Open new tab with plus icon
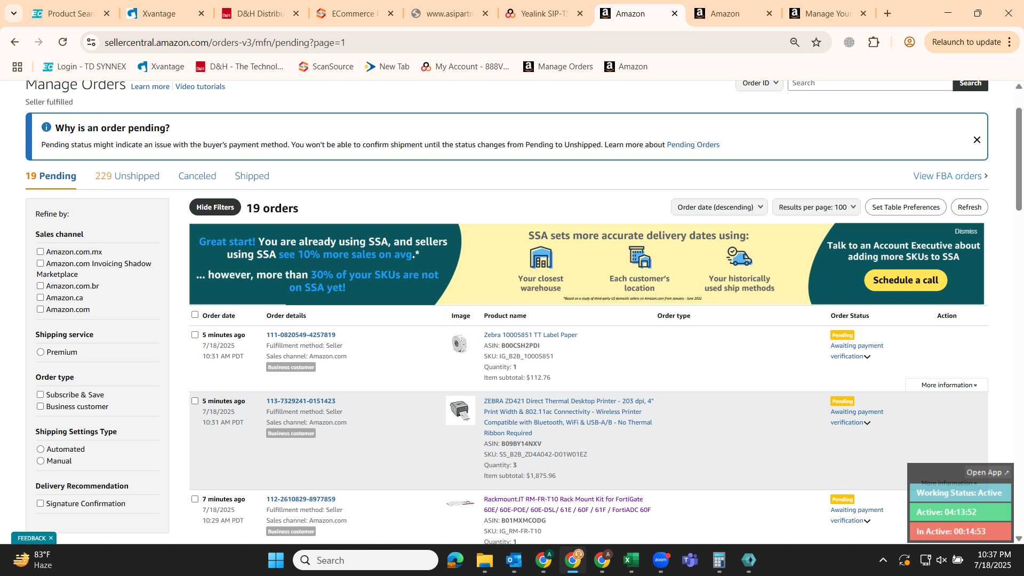 click(x=887, y=13)
